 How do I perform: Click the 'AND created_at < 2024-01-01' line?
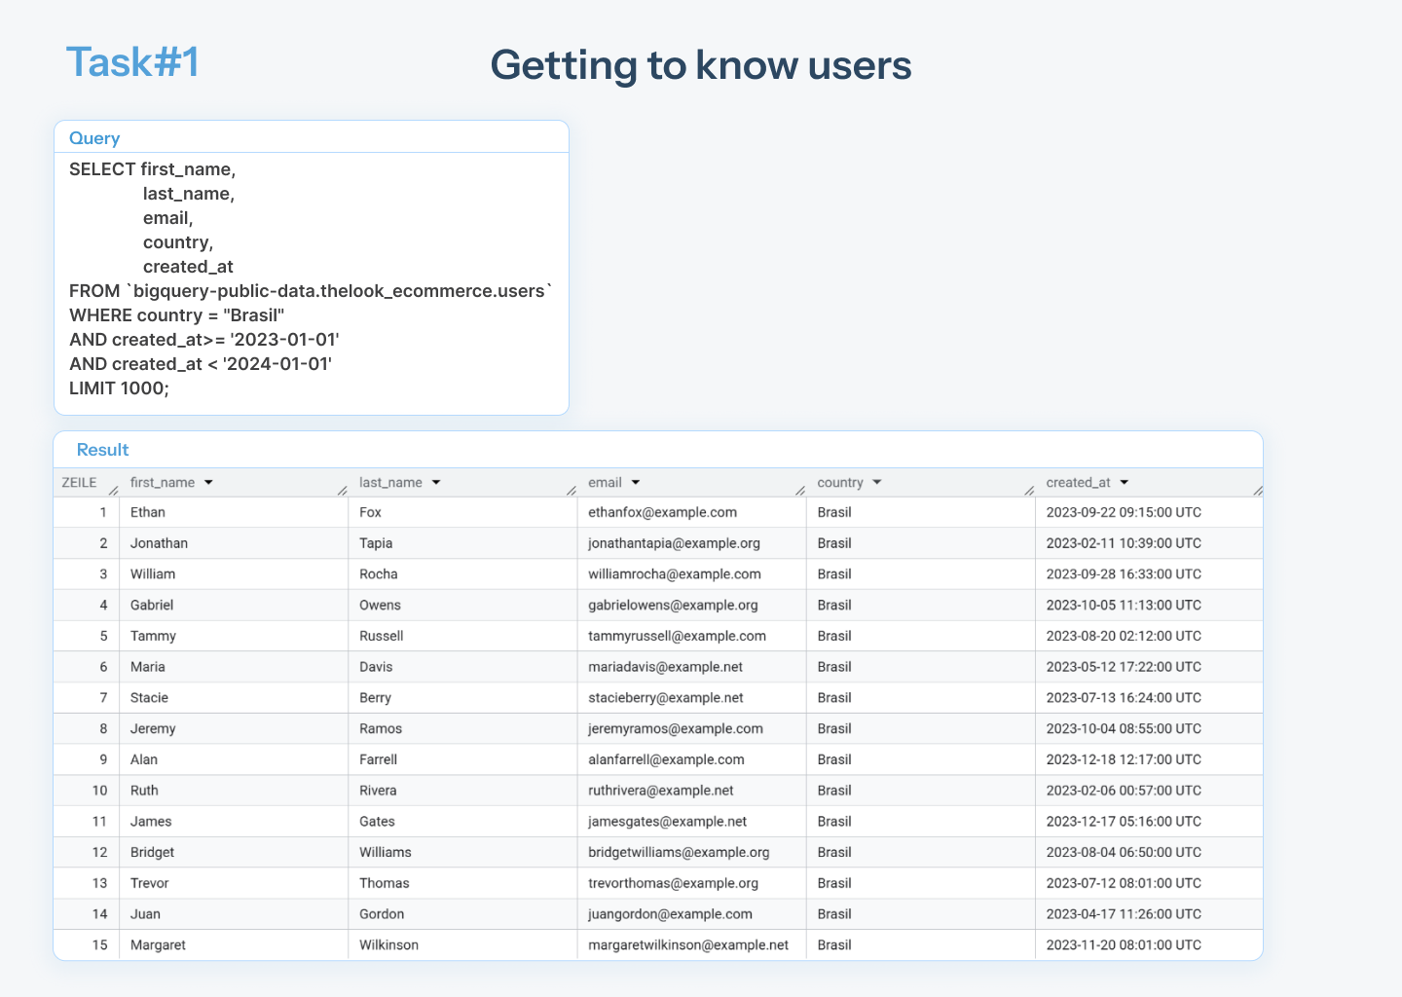coord(201,364)
